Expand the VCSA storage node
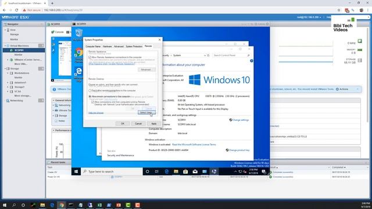This screenshot has height=209, width=372. 8,92
